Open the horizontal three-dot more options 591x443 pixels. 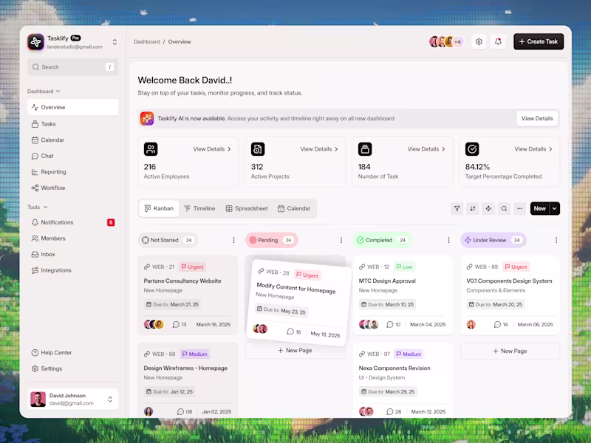pos(520,208)
